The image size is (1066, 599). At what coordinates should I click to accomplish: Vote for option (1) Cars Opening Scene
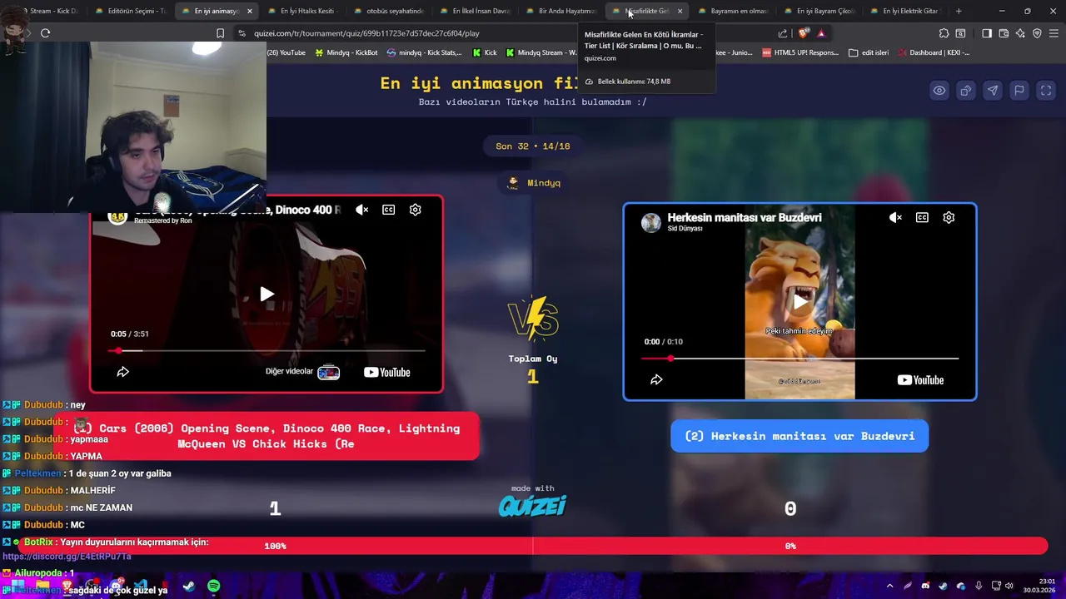click(266, 436)
